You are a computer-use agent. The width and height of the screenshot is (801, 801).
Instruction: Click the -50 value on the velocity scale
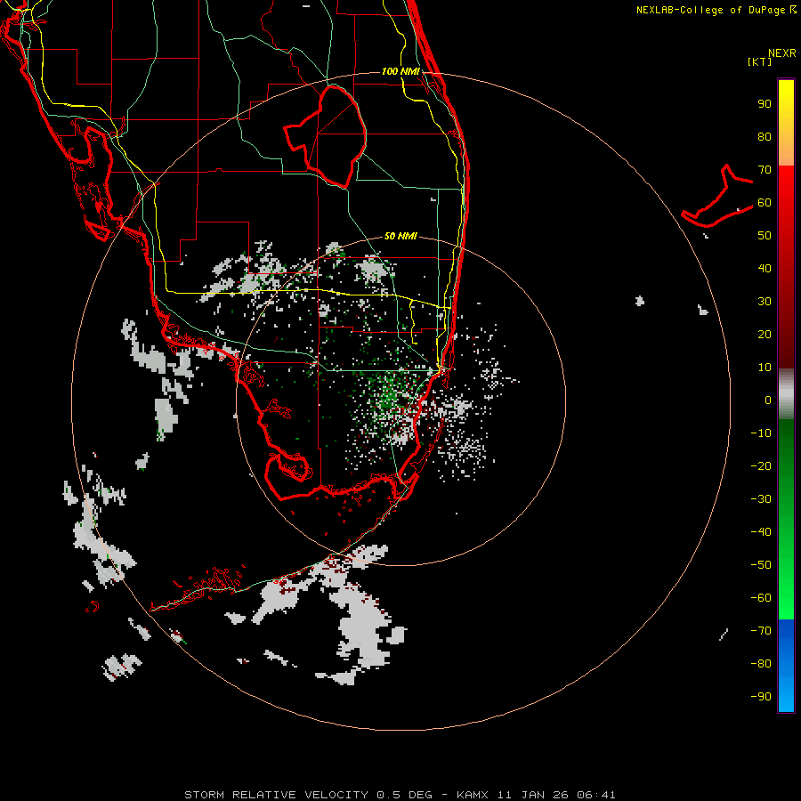761,565
